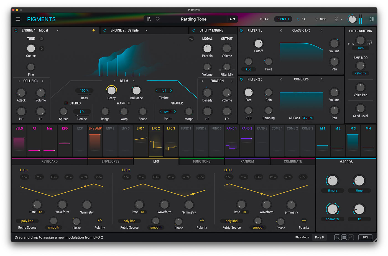Previous resonator arrow before BEAM
This screenshot has height=256, width=388.
(x=114, y=81)
